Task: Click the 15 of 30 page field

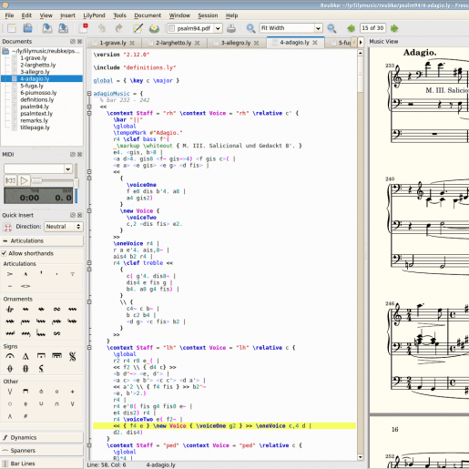Action: (372, 28)
